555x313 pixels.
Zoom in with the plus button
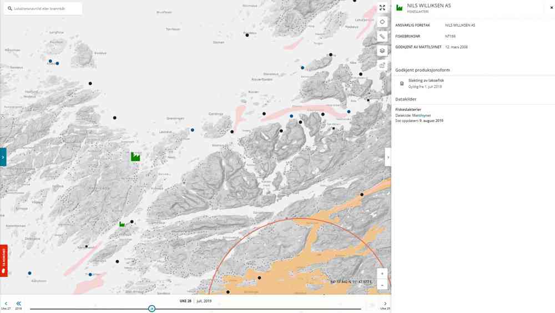[x=382, y=274]
